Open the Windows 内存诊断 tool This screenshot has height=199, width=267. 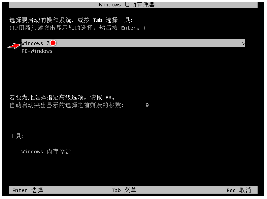[46, 151]
